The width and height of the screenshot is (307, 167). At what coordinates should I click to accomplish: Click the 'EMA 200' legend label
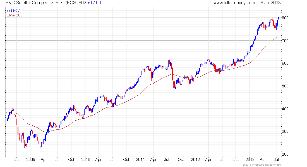pyautogui.click(x=15, y=15)
